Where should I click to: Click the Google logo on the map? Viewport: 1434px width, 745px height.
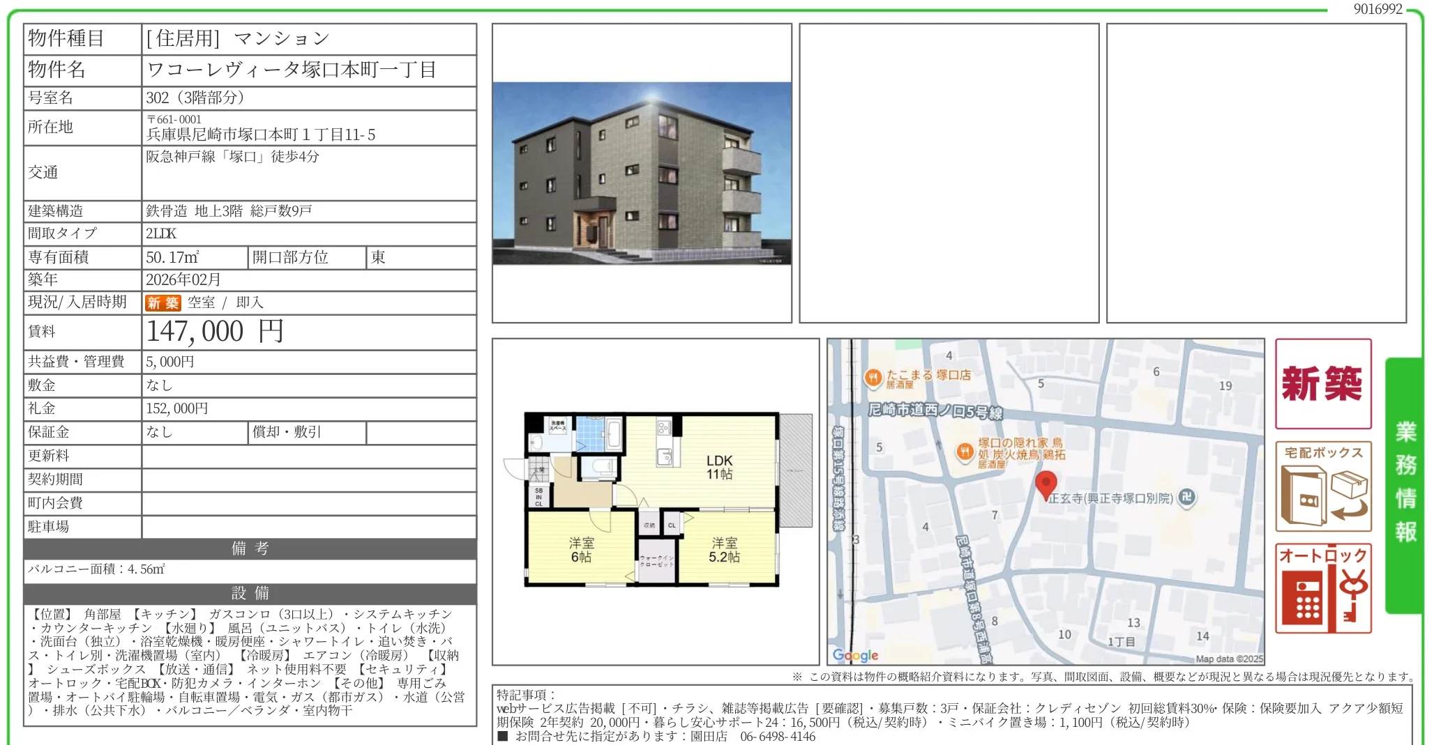pos(854,654)
